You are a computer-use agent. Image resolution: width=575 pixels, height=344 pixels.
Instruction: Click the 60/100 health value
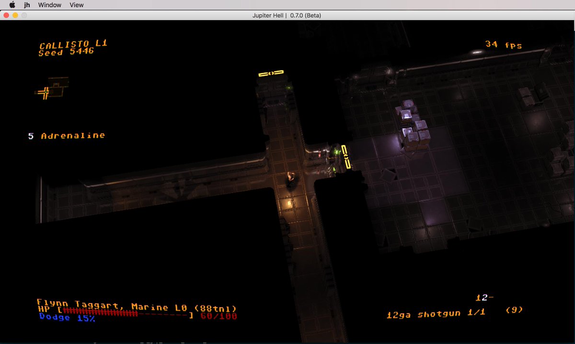point(218,316)
